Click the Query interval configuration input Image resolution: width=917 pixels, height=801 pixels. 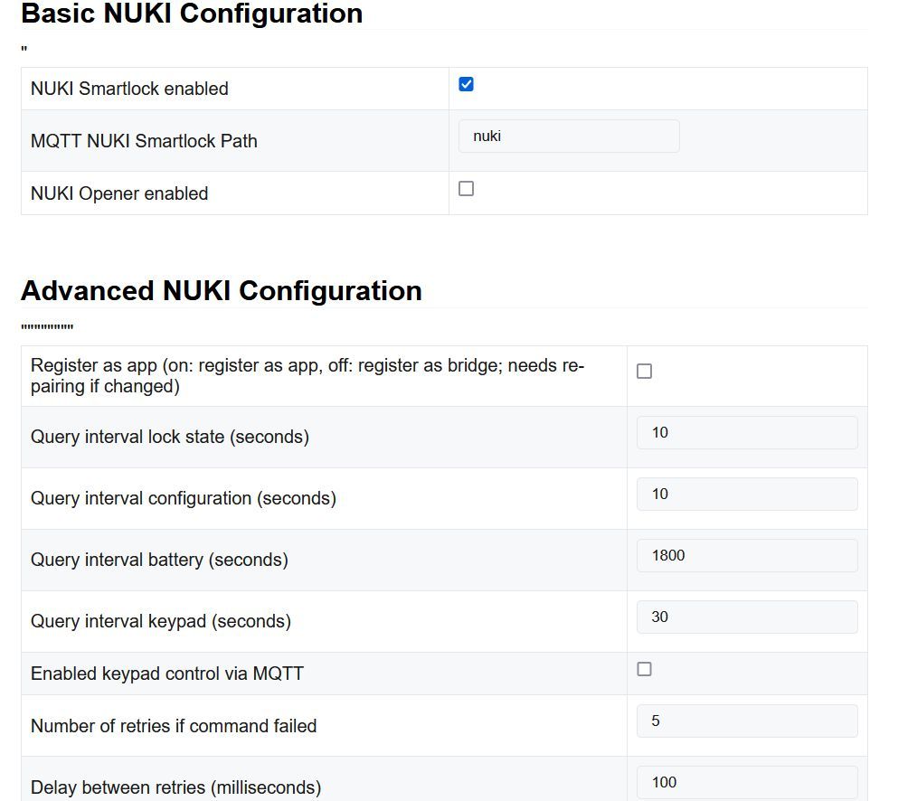(747, 494)
